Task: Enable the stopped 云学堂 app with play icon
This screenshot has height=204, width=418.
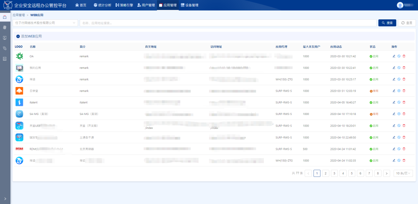Action: tap(399, 91)
